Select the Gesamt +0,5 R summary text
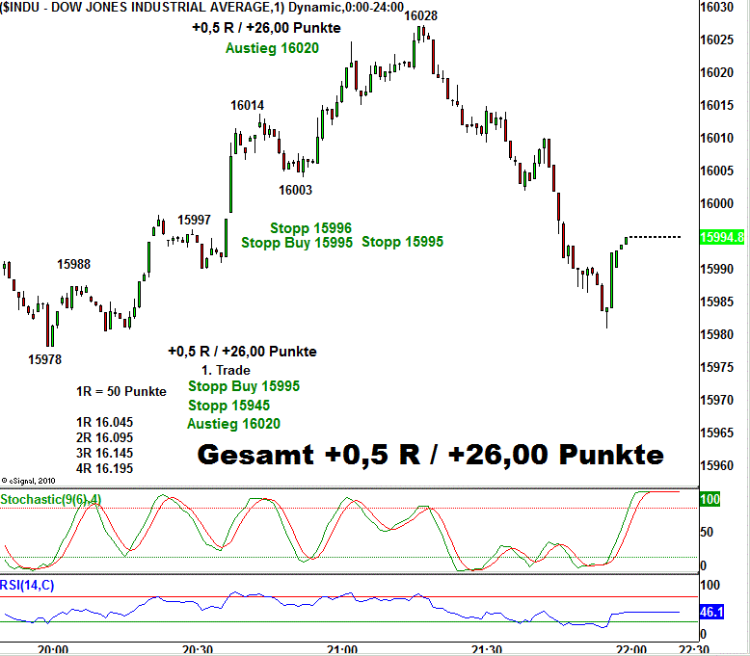750x656 pixels. coord(430,455)
